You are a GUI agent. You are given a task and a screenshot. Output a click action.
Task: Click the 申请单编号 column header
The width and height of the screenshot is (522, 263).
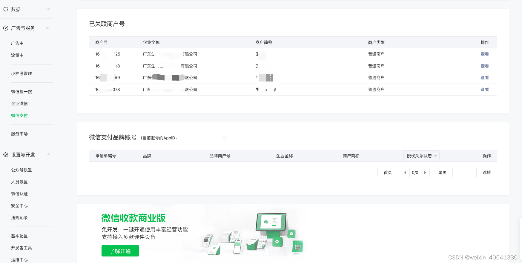pos(106,156)
